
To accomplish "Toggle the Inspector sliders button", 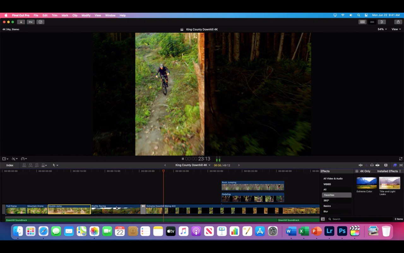I will (382, 22).
